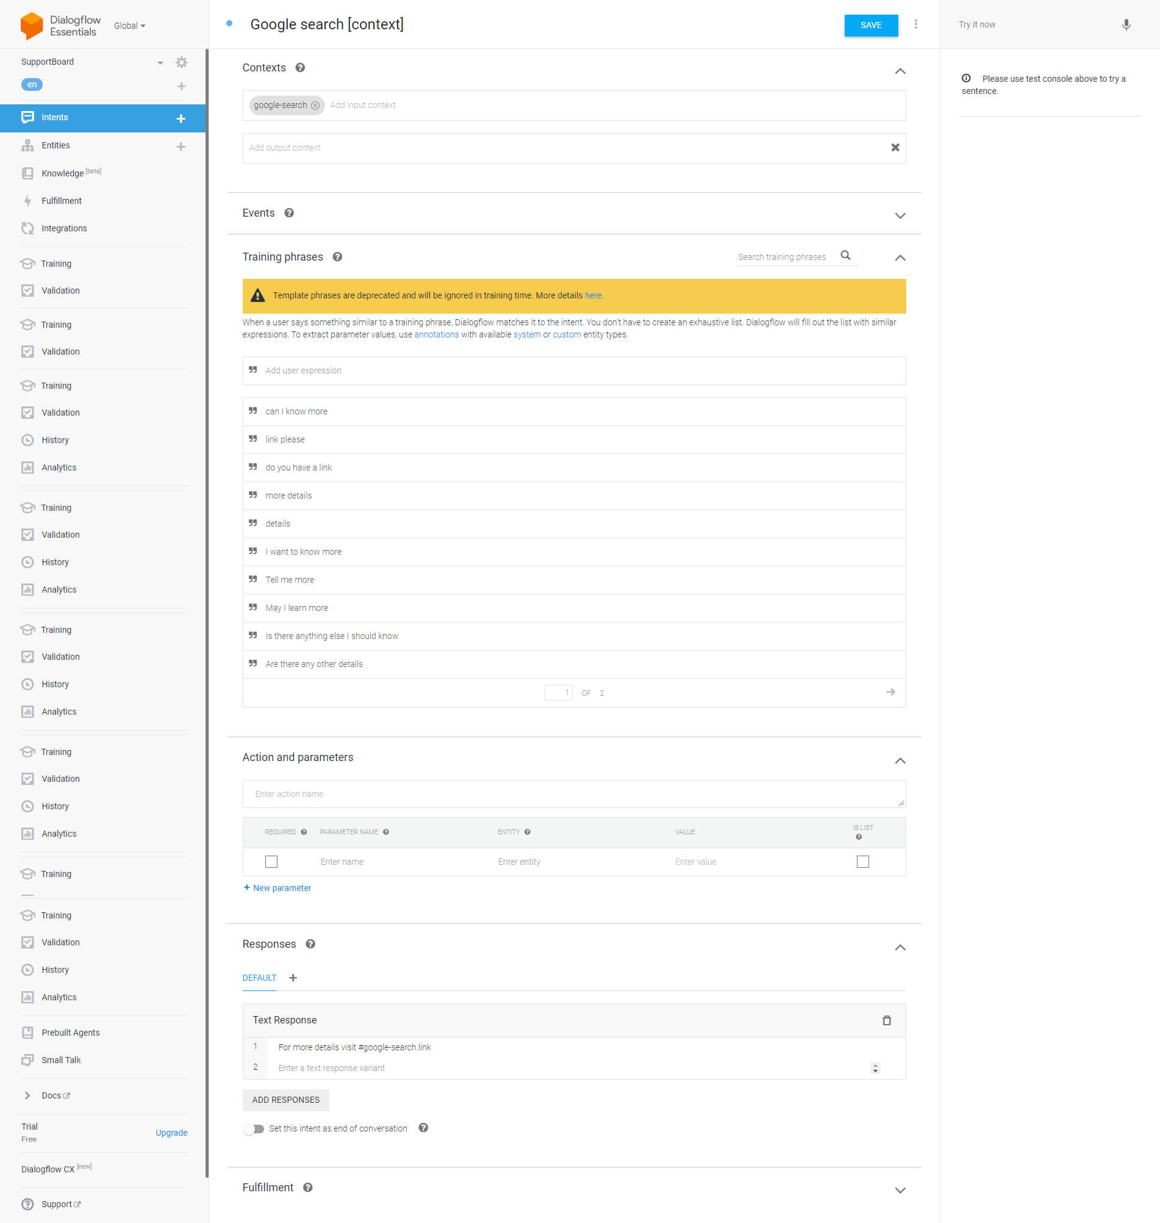The image size is (1160, 1223).
Task: Go to next training phrases page arrow
Action: (x=890, y=691)
